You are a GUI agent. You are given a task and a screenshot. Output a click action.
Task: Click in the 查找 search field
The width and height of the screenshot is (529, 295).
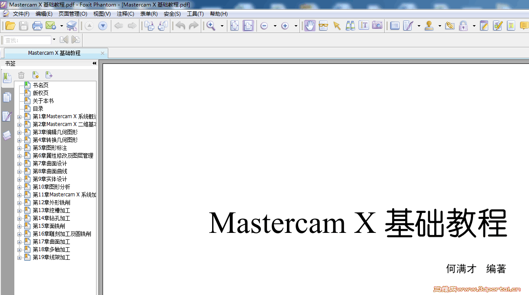tap(27, 40)
